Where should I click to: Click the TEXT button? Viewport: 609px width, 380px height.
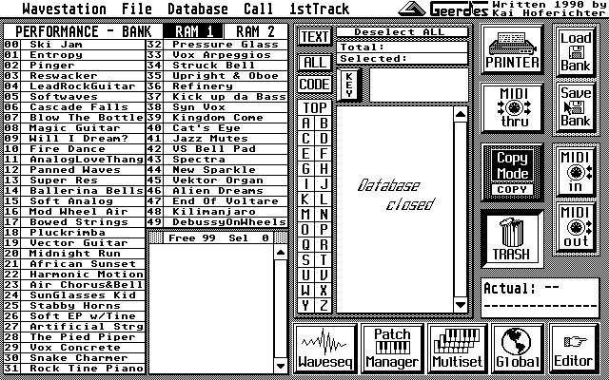click(x=315, y=37)
